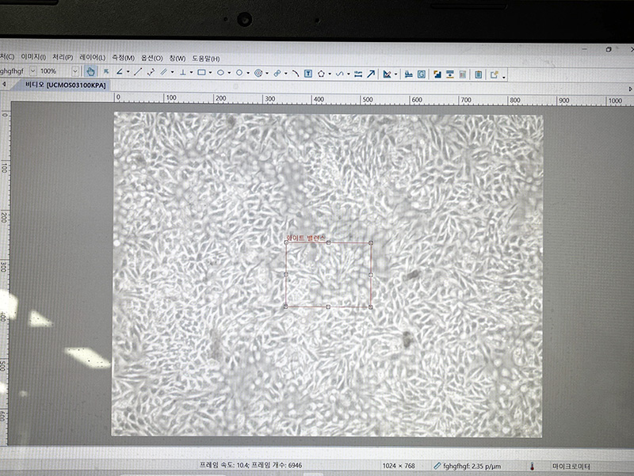Click the top-right handle of white balance box
Screen dimensions: 634x476
pos(371,243)
